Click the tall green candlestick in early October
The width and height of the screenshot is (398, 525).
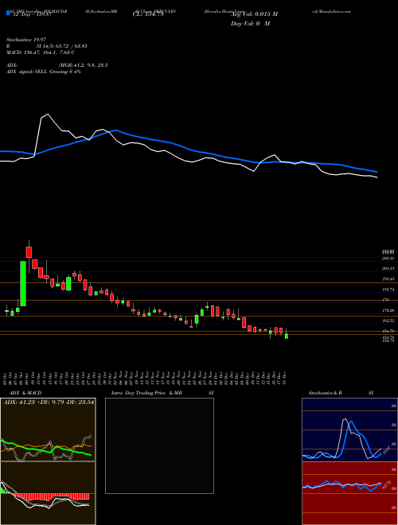23,284
